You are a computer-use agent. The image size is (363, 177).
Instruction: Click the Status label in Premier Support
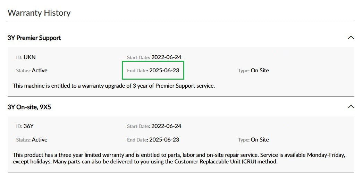point(23,71)
